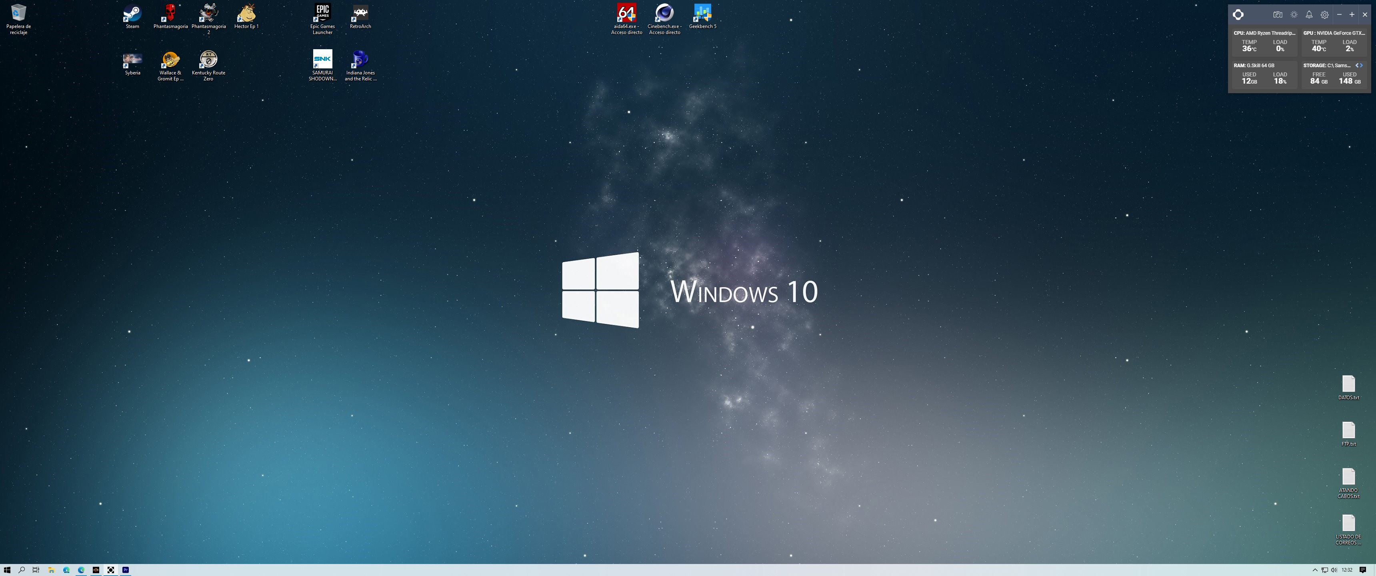This screenshot has height=576, width=1376.
Task: Switch to the Microsoft Edge taskbar window
Action: point(81,570)
